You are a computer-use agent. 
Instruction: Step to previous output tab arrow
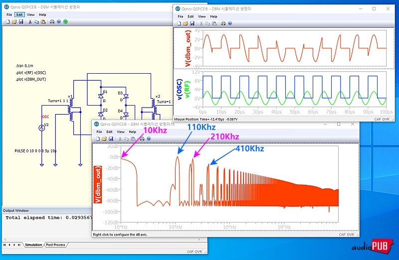(9, 245)
